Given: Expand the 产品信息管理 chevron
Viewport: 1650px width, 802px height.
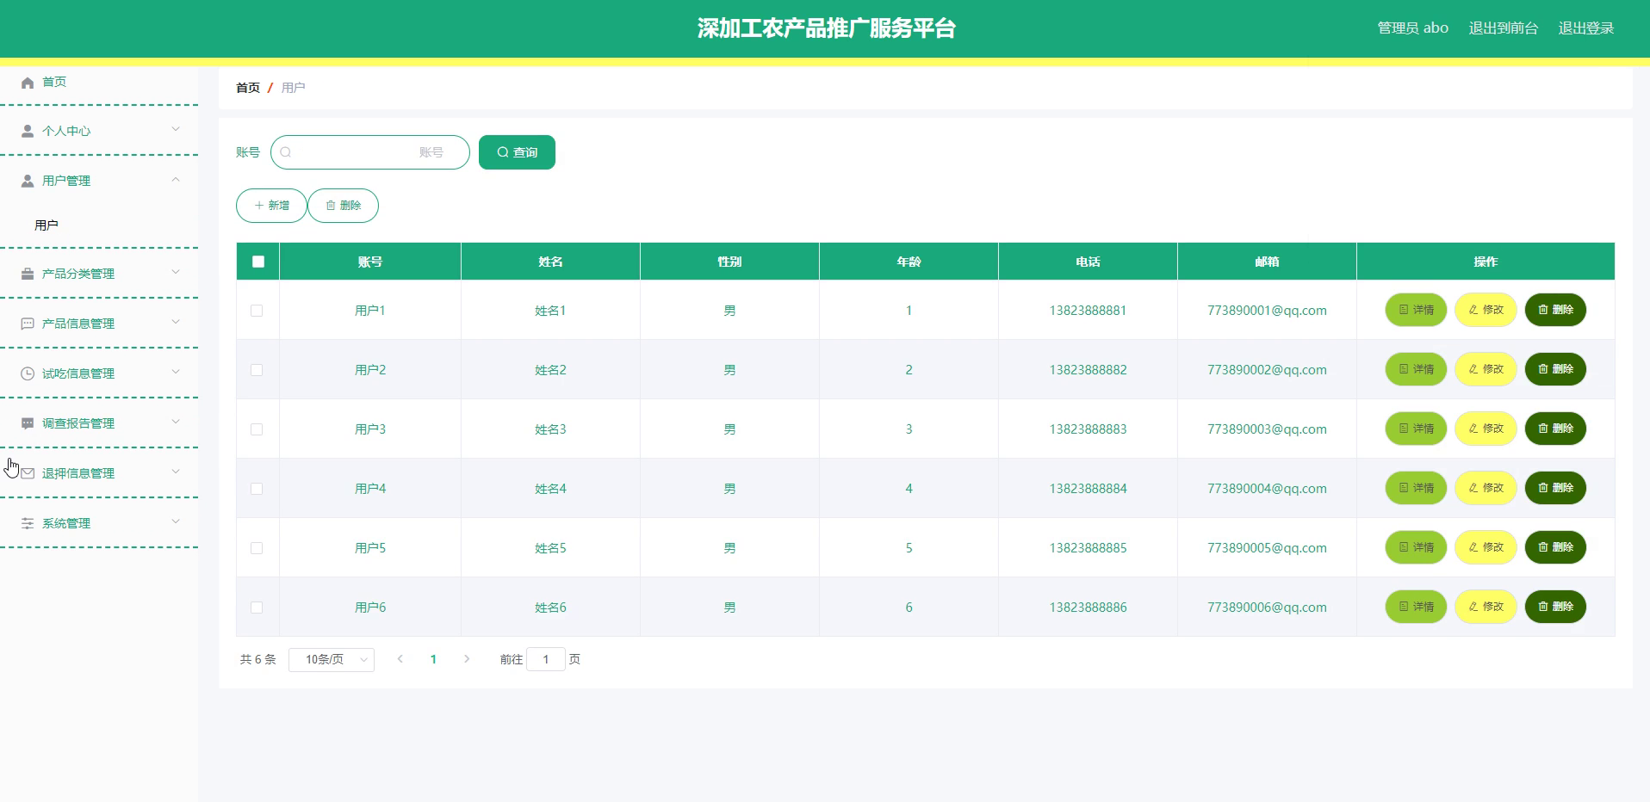Looking at the screenshot, I should (176, 322).
